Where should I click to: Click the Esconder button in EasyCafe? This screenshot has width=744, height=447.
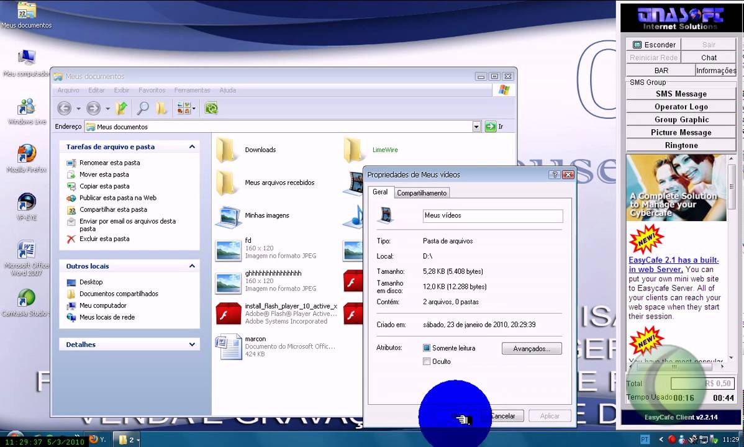click(x=654, y=45)
